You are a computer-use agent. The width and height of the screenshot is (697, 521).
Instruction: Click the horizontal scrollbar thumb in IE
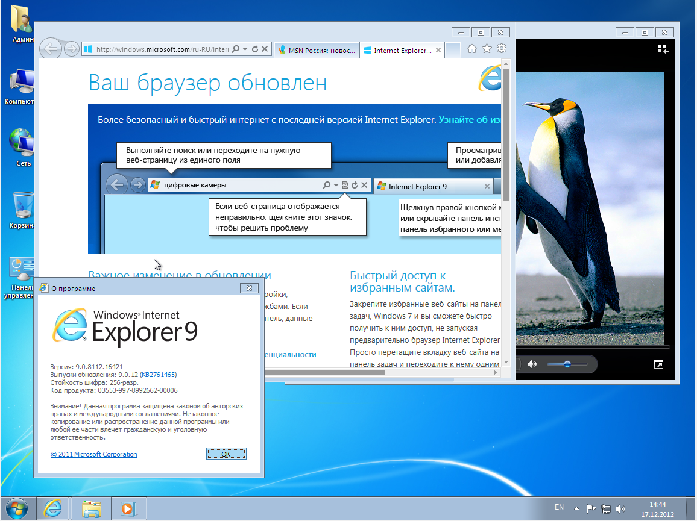pyautogui.click(x=324, y=373)
